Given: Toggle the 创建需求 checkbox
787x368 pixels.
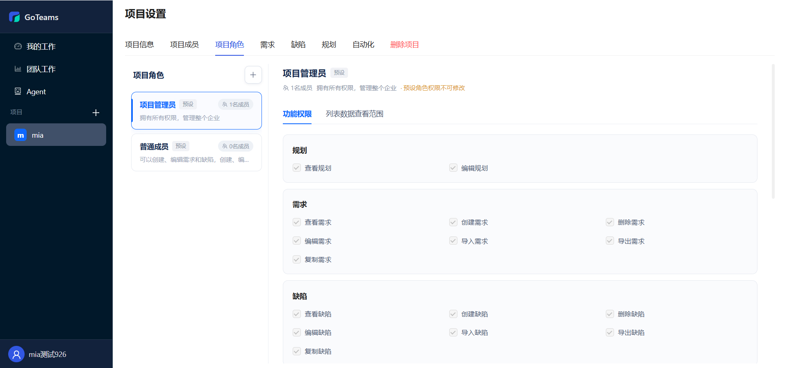Looking at the screenshot, I should click(x=453, y=222).
